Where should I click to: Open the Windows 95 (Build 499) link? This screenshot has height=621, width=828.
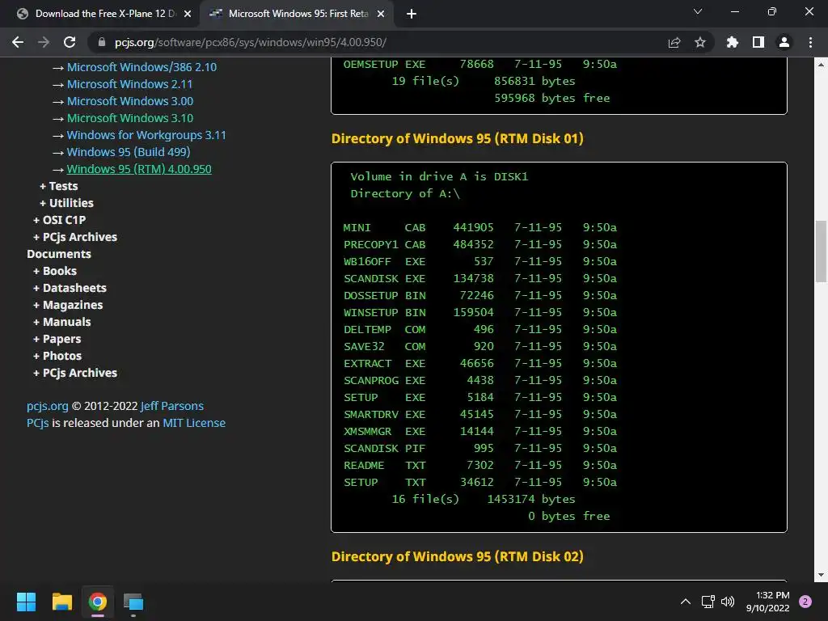pyautogui.click(x=129, y=152)
